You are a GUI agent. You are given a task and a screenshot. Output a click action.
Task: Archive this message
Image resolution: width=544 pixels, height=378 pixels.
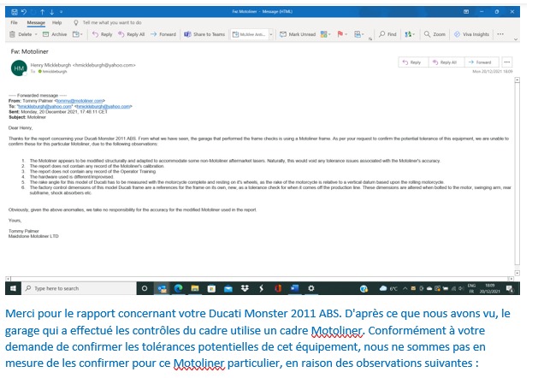pyautogui.click(x=55, y=34)
